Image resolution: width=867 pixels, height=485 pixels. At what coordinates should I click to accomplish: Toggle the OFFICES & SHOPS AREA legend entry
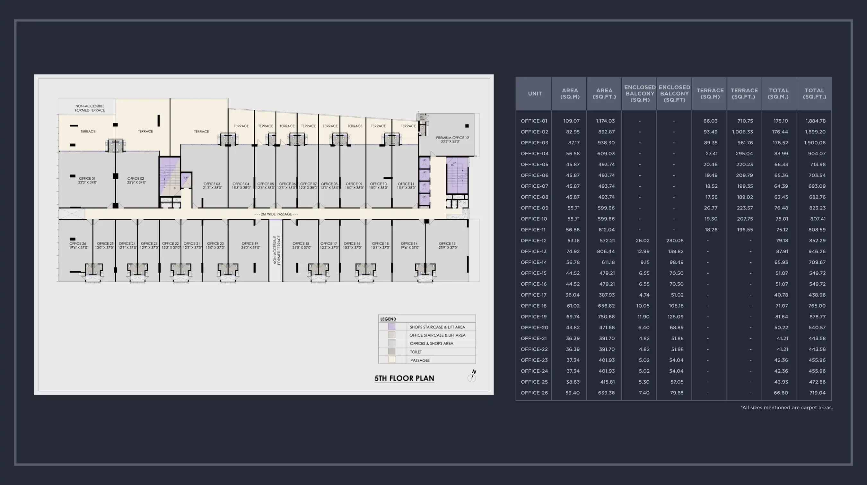(432, 343)
